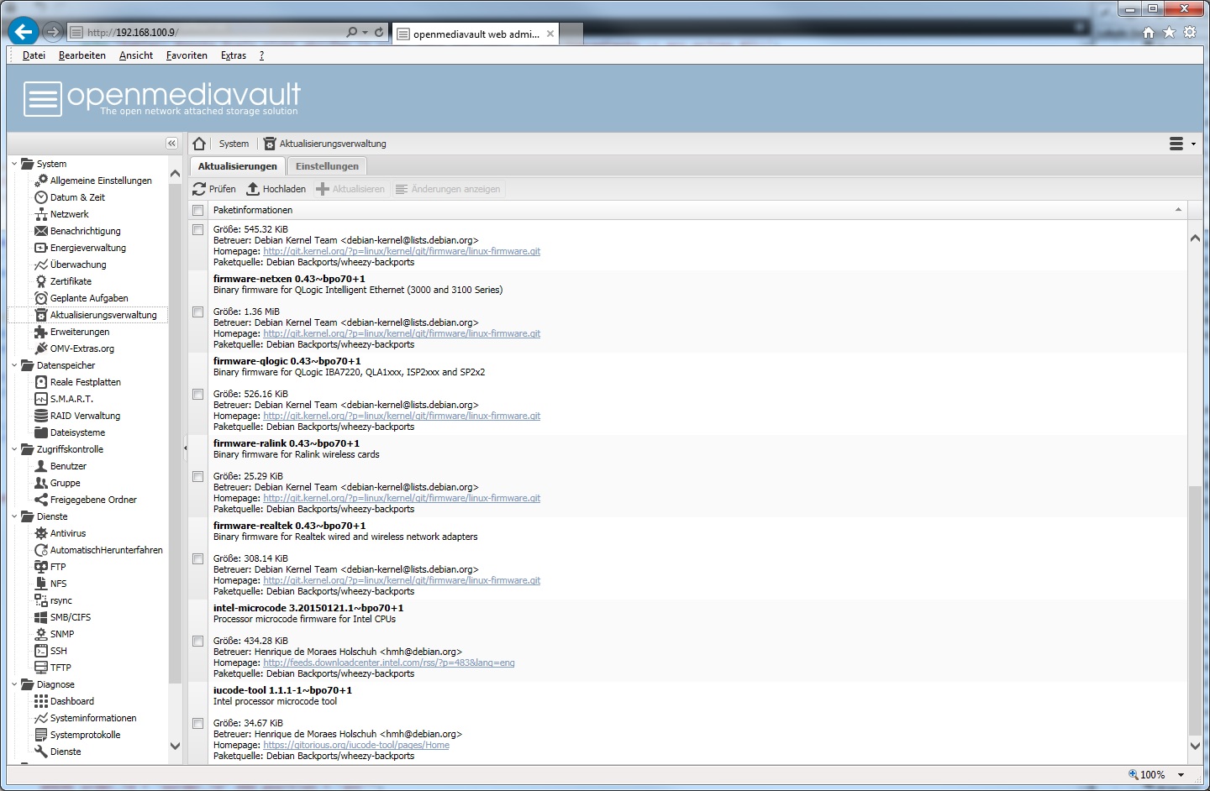The height and width of the screenshot is (791, 1210).
Task: Open Reale Festplatten disk icon
Action: (40, 382)
